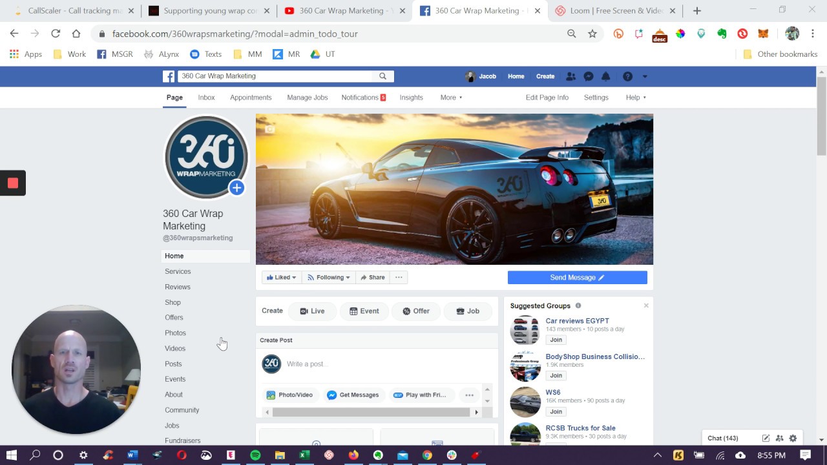
Task: Open Reviews in page sidebar
Action: pyautogui.click(x=178, y=287)
